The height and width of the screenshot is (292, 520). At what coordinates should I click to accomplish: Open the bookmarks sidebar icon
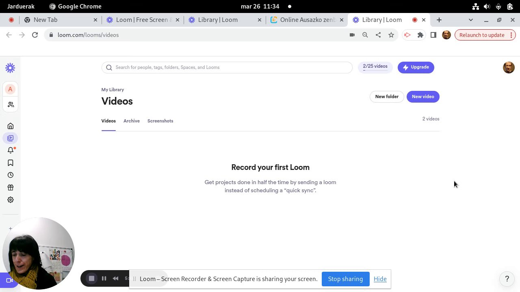pos(11,163)
